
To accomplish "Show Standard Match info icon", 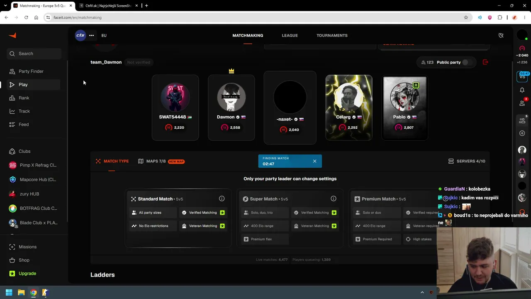I will tap(222, 199).
